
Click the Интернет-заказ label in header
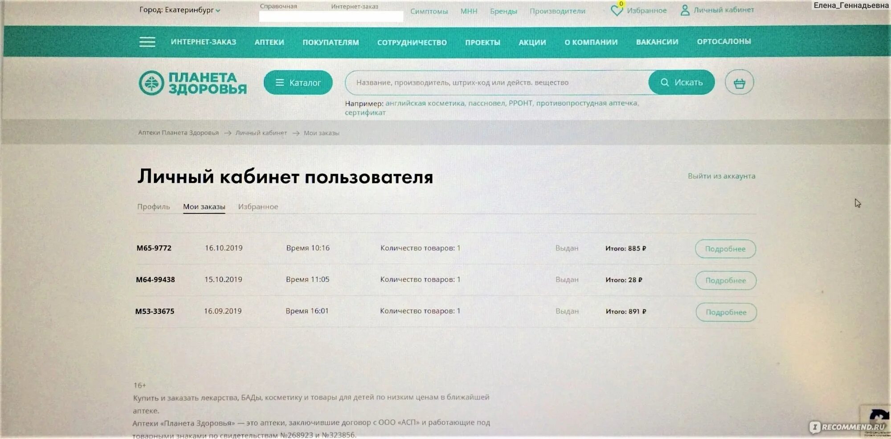pos(355,6)
